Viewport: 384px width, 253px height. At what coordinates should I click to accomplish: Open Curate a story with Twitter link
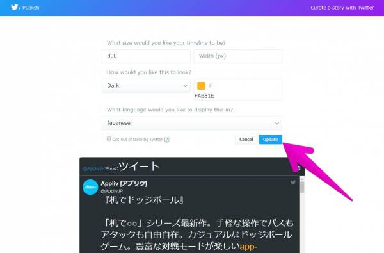point(342,8)
